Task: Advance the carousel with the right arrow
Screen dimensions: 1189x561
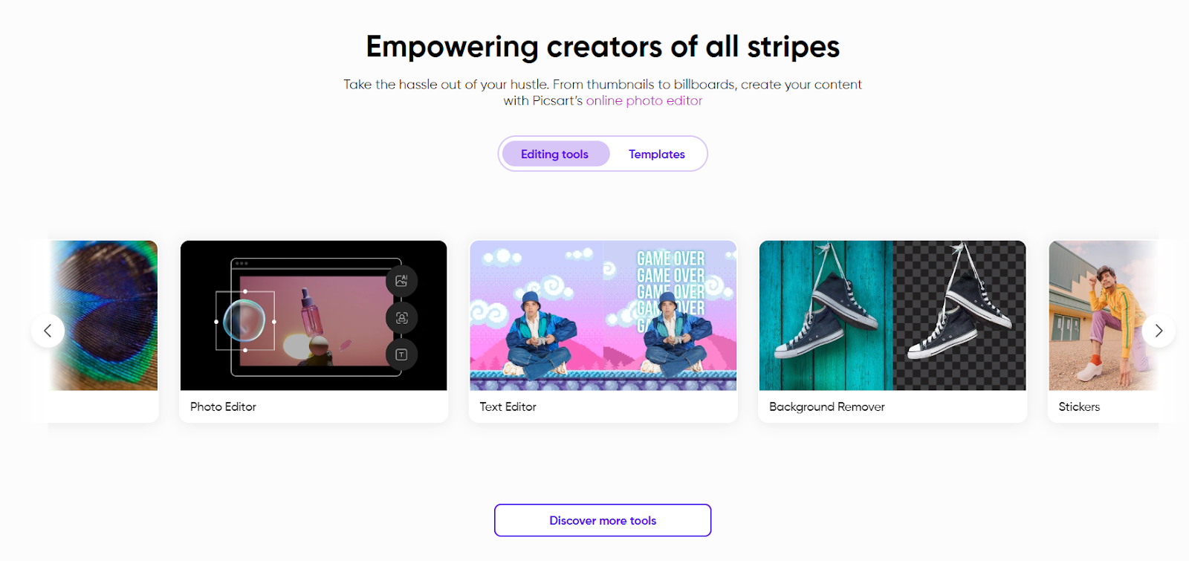Action: [1158, 331]
